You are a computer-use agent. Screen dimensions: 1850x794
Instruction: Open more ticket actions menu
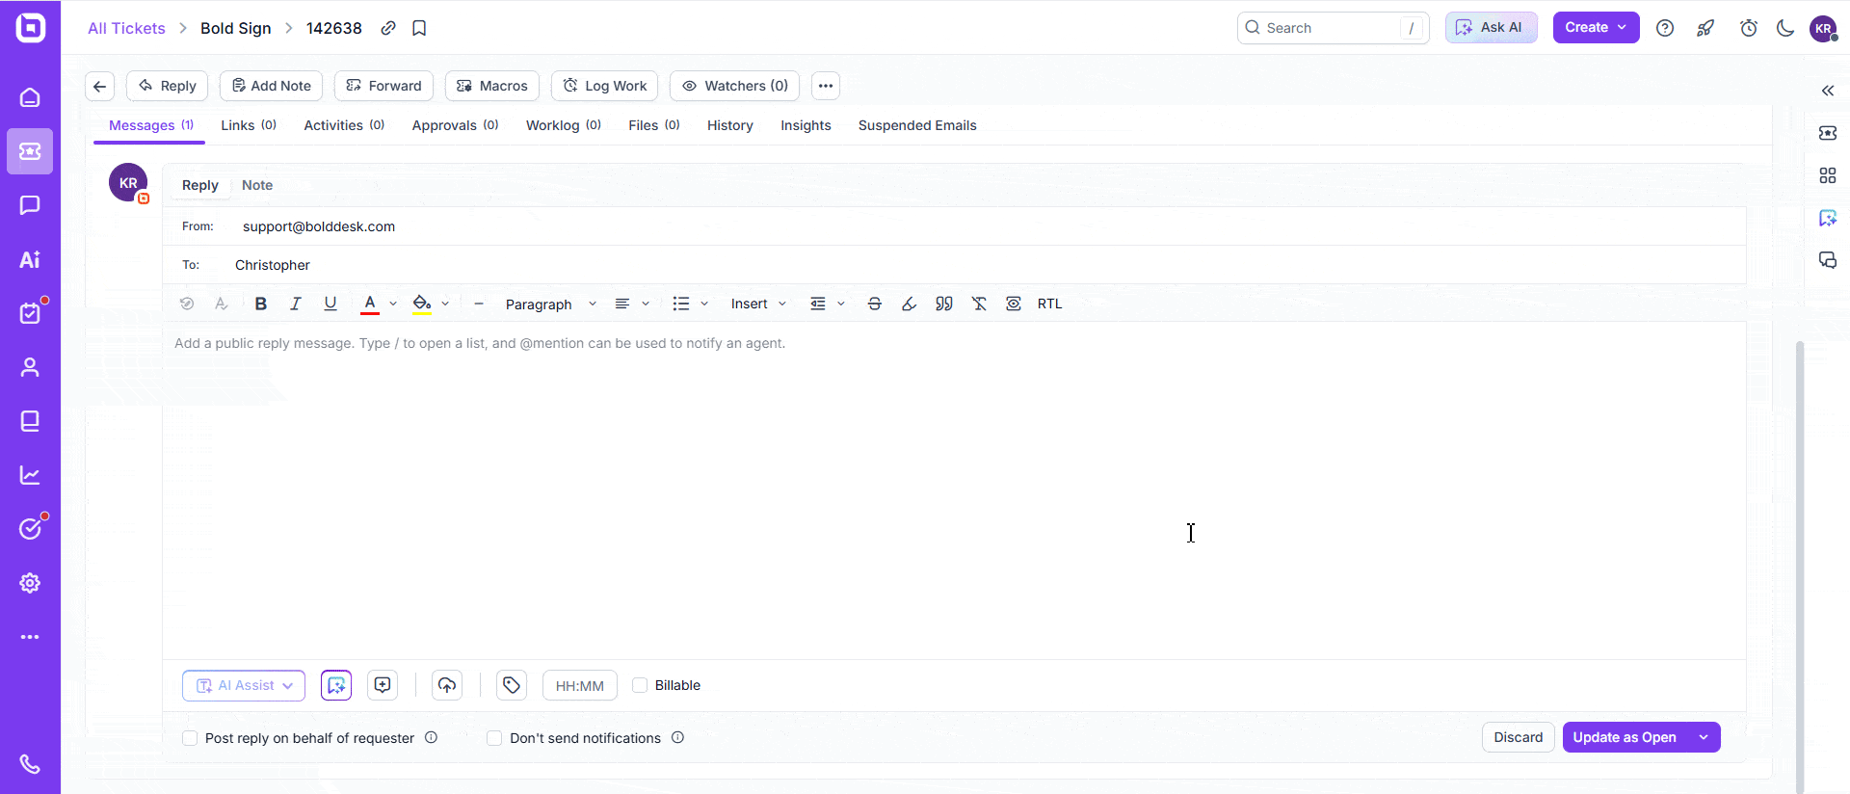tap(826, 86)
